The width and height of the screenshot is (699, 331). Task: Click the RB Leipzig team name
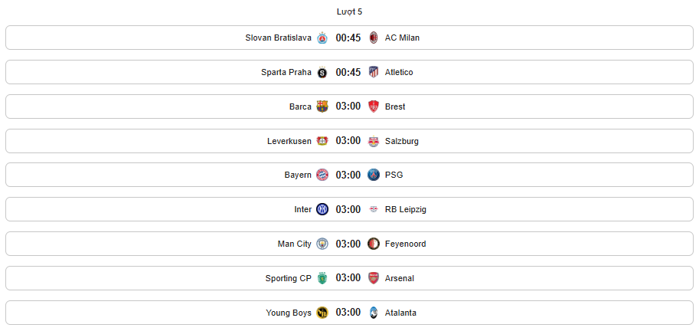(406, 210)
